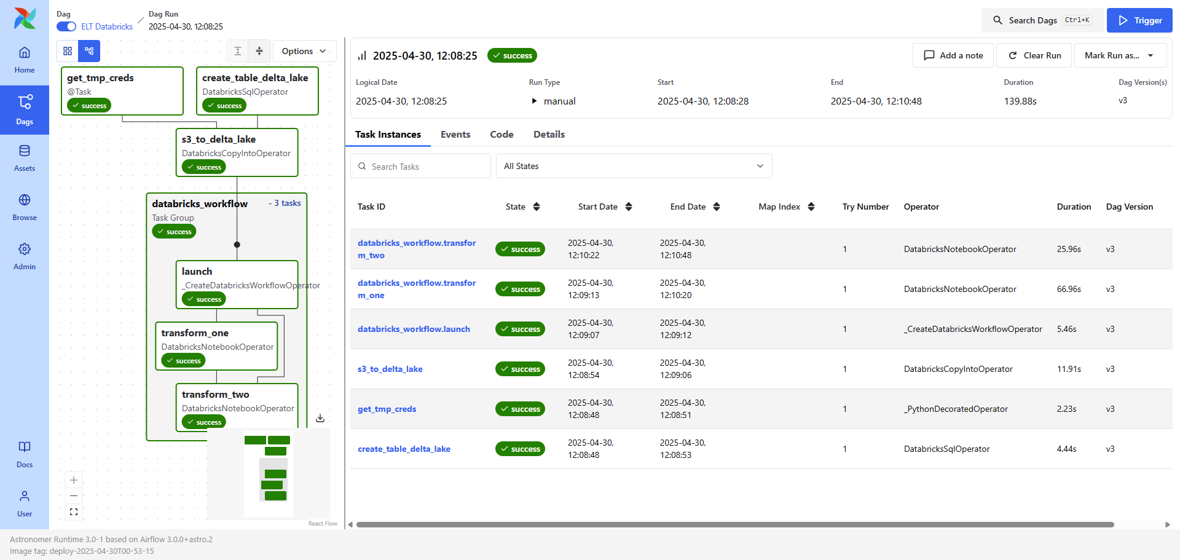This screenshot has width=1180, height=560.
Task: Click the Operator column header
Action: point(921,207)
